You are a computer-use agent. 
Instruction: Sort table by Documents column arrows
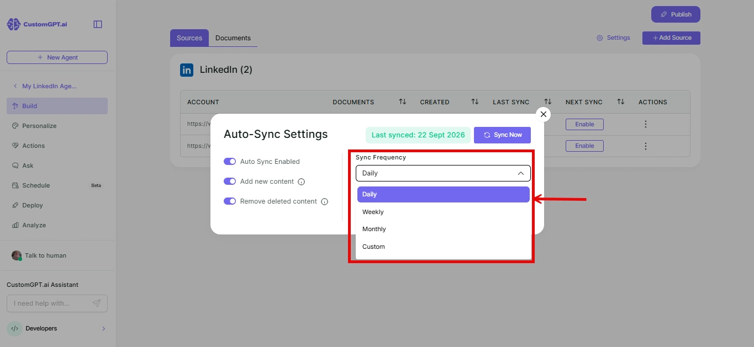coord(403,102)
